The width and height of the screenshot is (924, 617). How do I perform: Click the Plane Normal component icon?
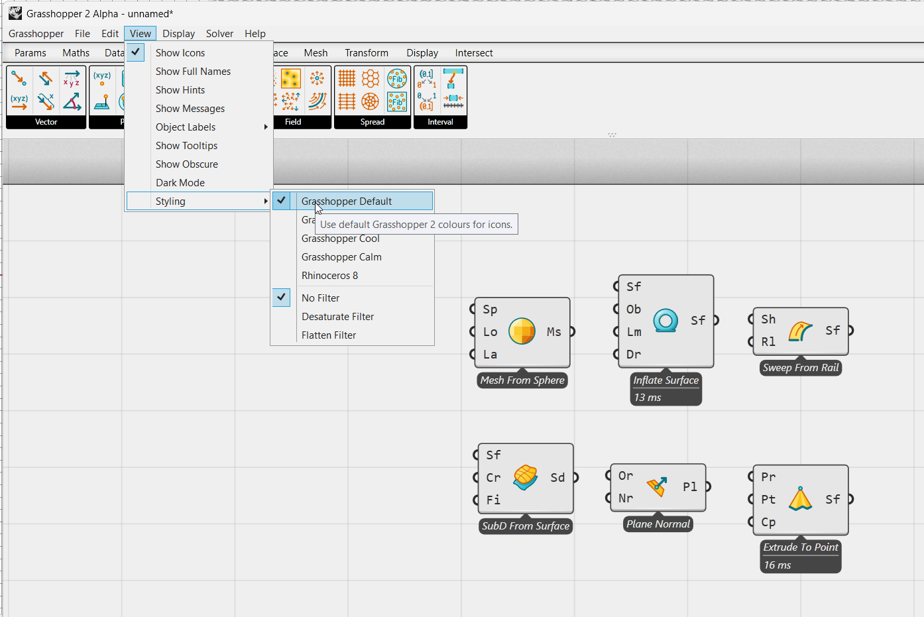[x=657, y=487]
